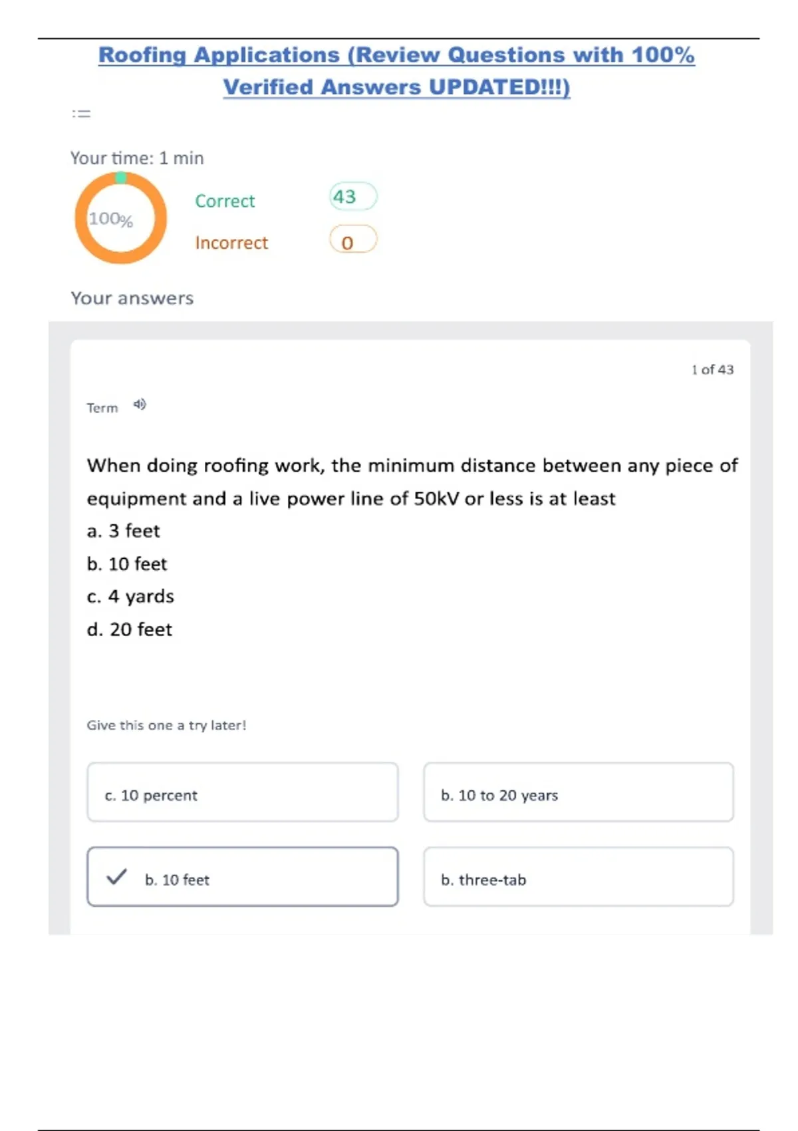Viewport: 798px width, 1131px height.
Task: Select the "c. 10 percent" answer option
Action: coord(243,792)
